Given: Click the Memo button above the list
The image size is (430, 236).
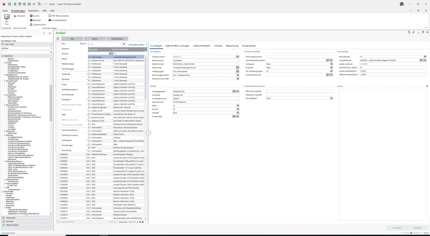Looking at the screenshot, I should tap(95, 39).
